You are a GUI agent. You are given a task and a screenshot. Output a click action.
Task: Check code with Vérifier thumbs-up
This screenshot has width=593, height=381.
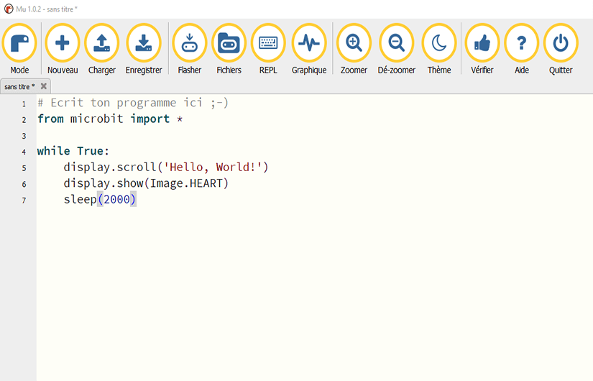point(482,43)
